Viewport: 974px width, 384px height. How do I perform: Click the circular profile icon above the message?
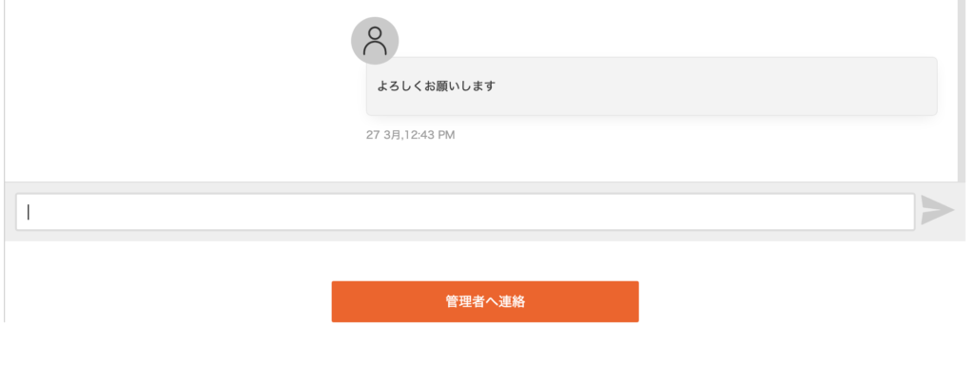pyautogui.click(x=375, y=41)
